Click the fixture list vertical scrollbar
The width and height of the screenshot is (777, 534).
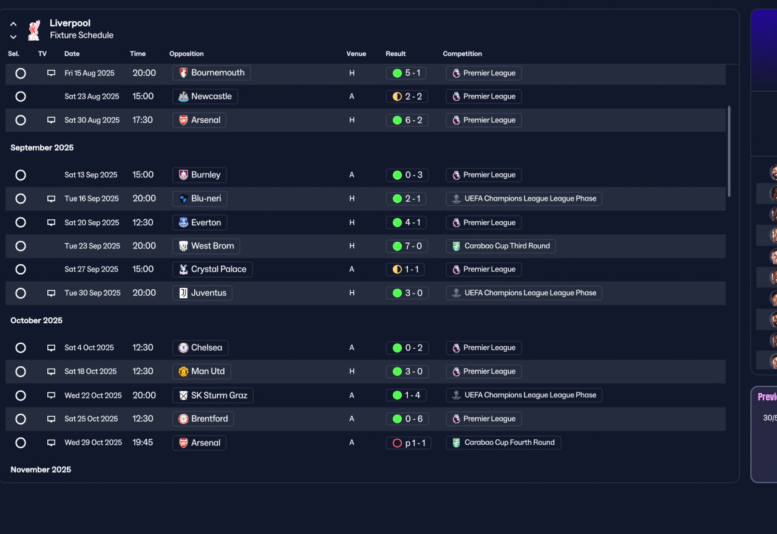729,151
